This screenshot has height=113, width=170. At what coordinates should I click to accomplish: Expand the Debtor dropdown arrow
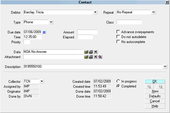(x=95, y=12)
